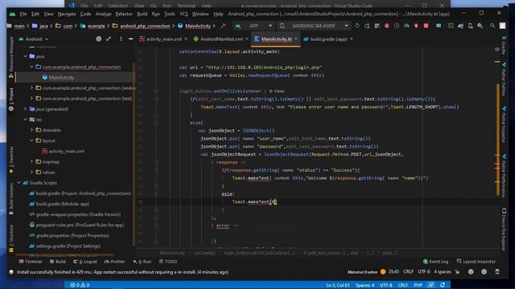515x289 pixels.
Task: Open the SDK Manager toolbar icon
Action: [480, 26]
